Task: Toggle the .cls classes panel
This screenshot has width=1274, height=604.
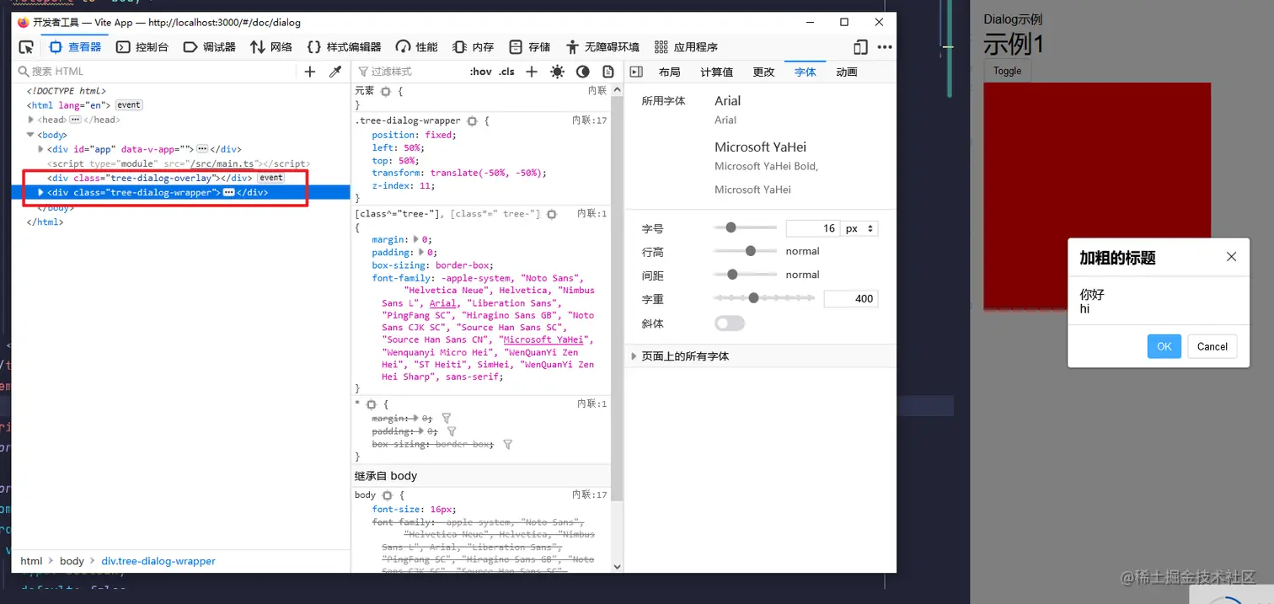Action: click(506, 72)
